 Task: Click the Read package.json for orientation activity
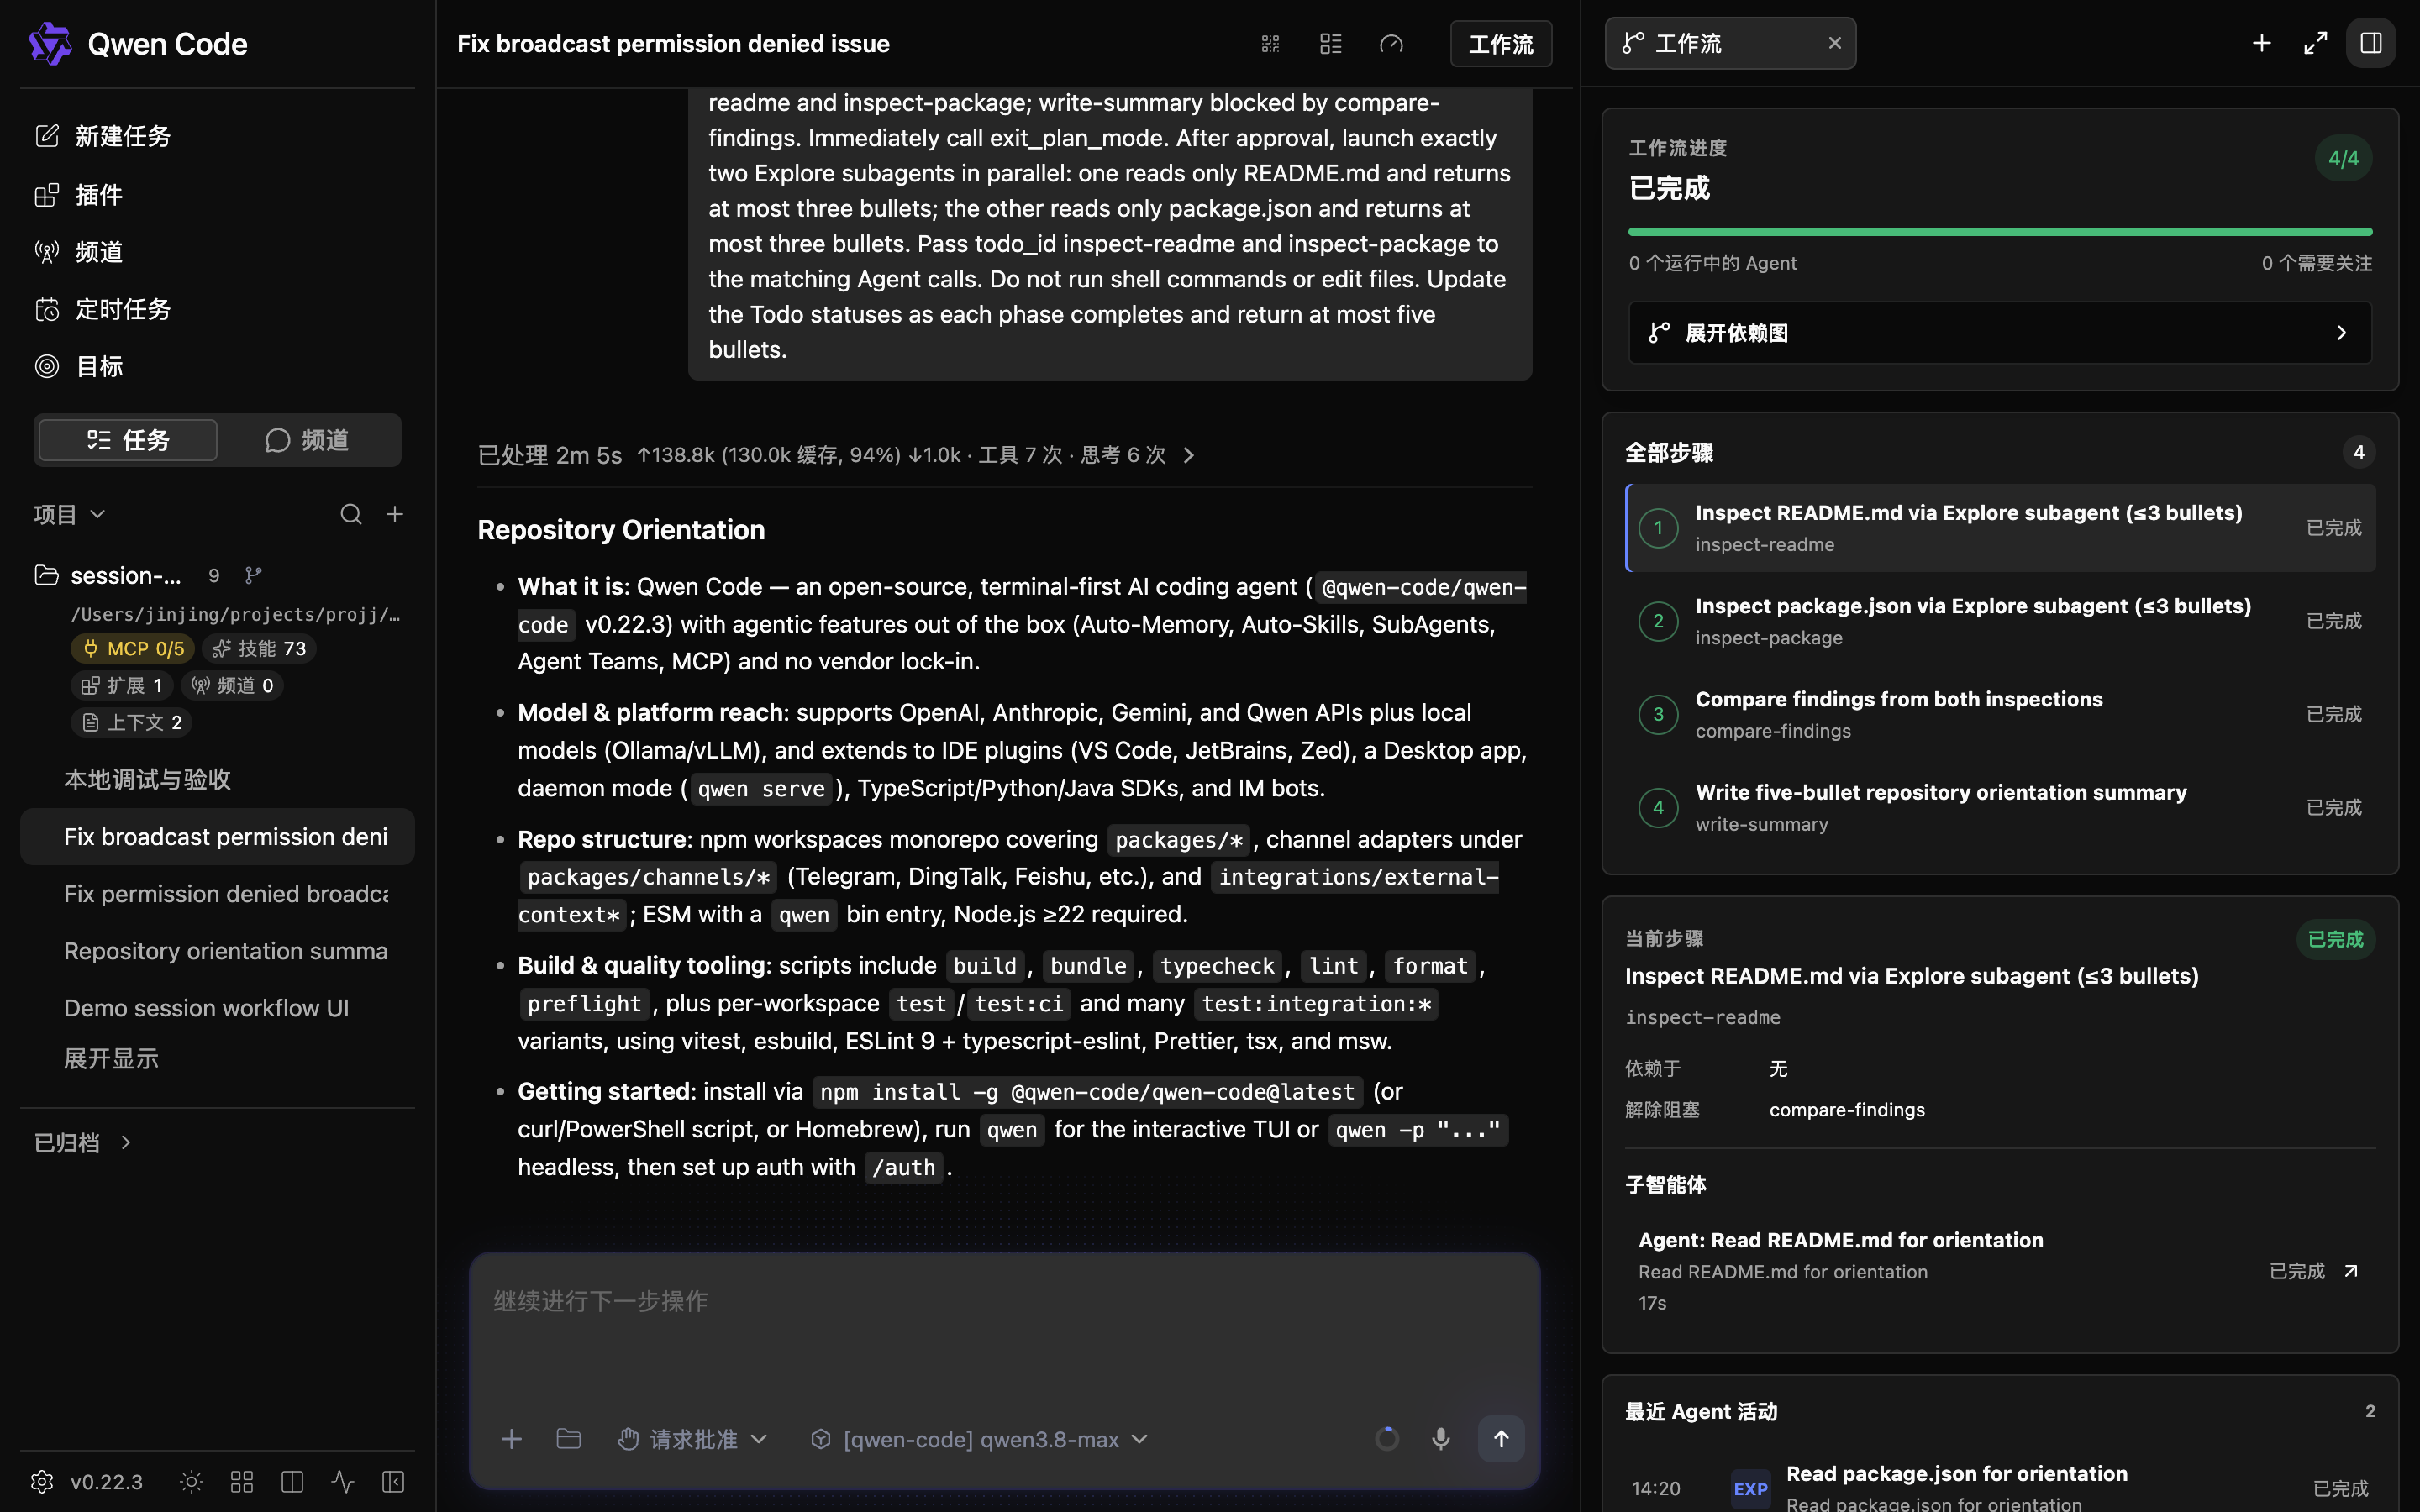point(2000,1487)
